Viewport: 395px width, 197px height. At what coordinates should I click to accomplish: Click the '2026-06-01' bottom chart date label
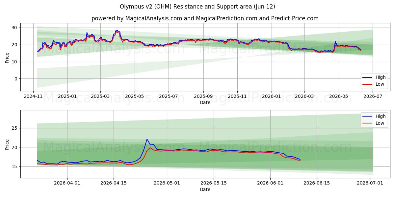tap(270, 184)
